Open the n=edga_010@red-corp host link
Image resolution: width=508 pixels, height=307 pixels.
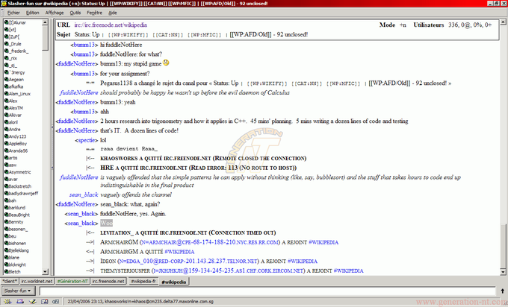tap(188, 261)
